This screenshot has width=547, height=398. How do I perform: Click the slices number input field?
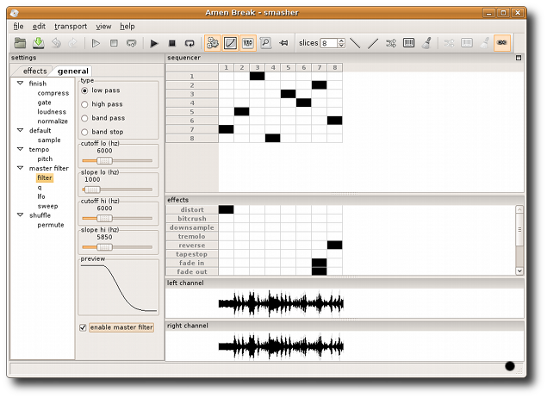(x=329, y=43)
